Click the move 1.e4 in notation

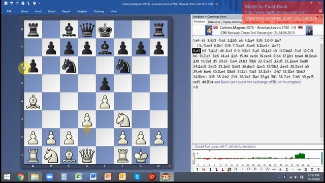[x=196, y=41]
